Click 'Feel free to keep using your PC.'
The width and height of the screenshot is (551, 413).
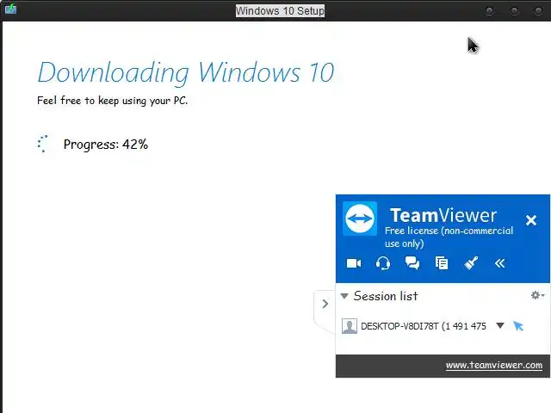pos(112,101)
